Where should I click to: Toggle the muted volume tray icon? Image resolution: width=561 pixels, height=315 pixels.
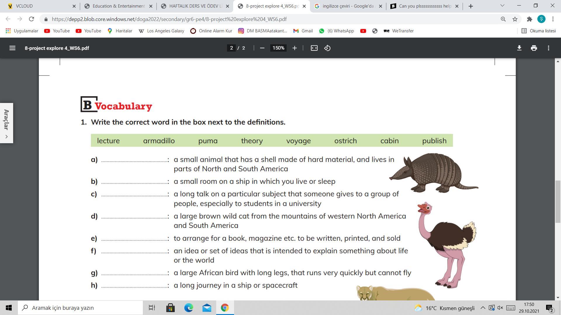click(500, 308)
